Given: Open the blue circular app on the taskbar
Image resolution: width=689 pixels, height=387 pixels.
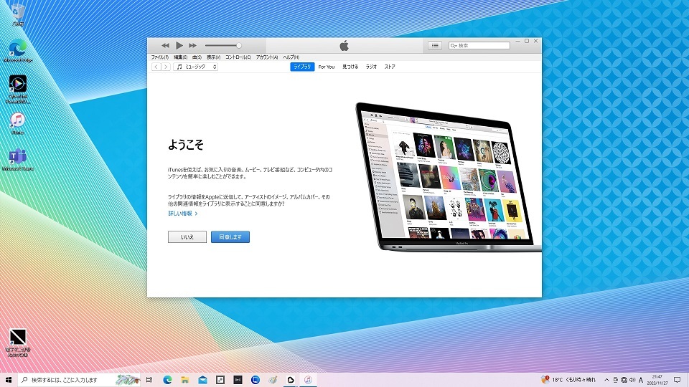Looking at the screenshot, I should [x=256, y=380].
